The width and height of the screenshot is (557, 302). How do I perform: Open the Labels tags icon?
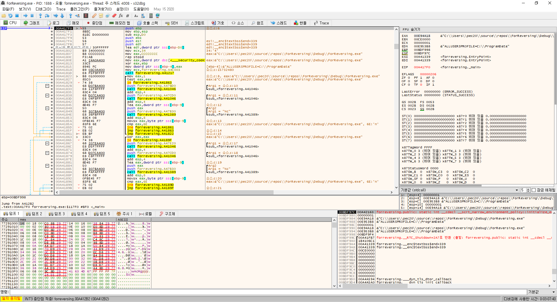pyautogui.click(x=108, y=16)
